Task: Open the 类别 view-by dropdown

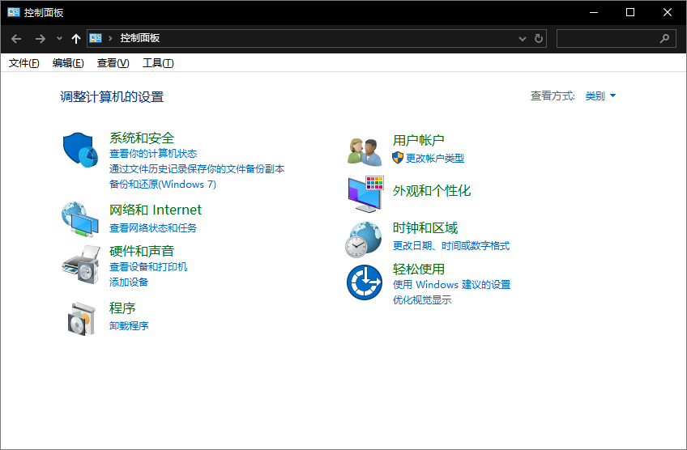Action: point(600,96)
